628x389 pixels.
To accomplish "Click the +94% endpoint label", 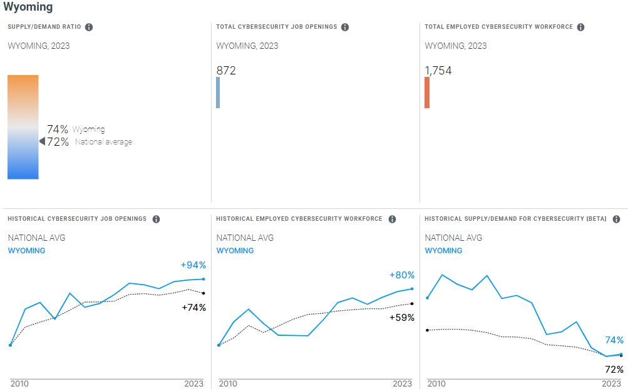I will 193,265.
